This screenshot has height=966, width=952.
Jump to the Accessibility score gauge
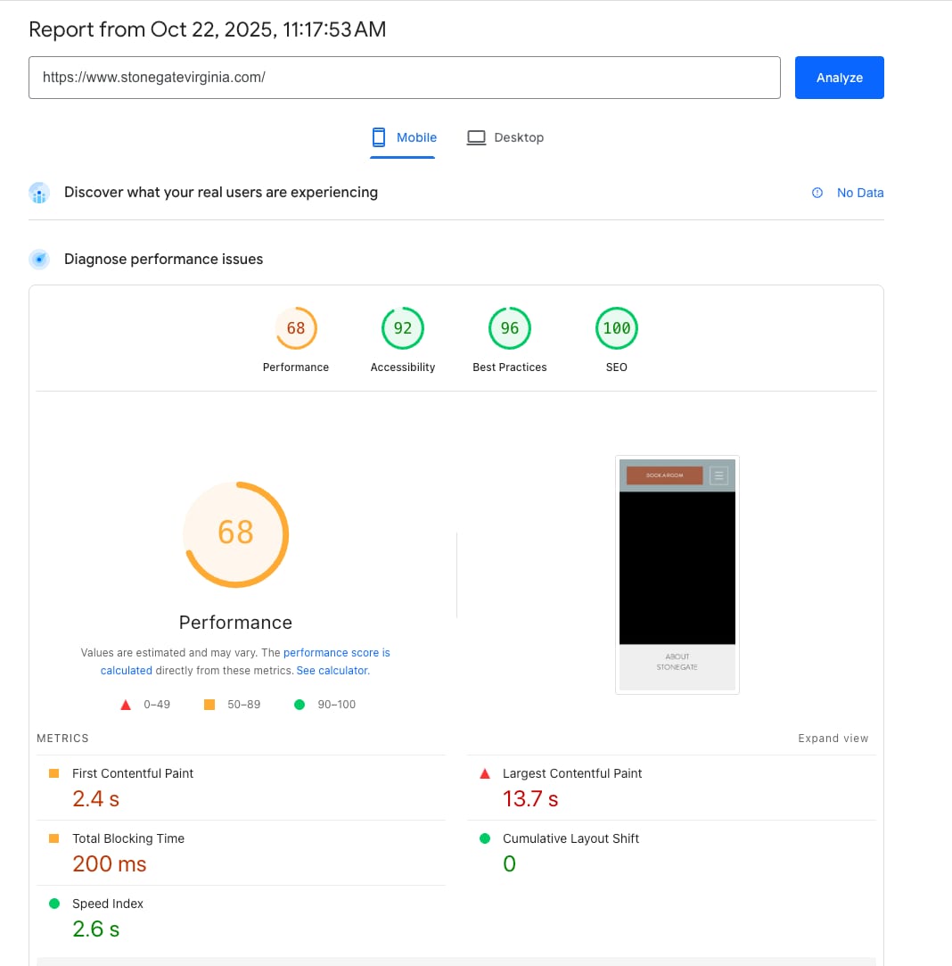tap(403, 328)
